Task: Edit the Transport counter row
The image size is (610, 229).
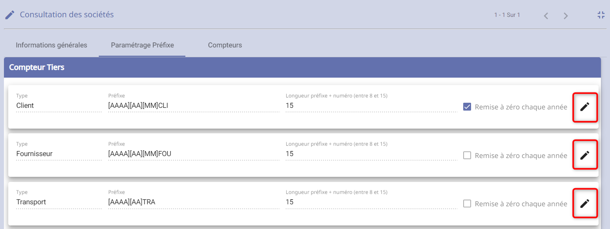Action: tap(585, 204)
